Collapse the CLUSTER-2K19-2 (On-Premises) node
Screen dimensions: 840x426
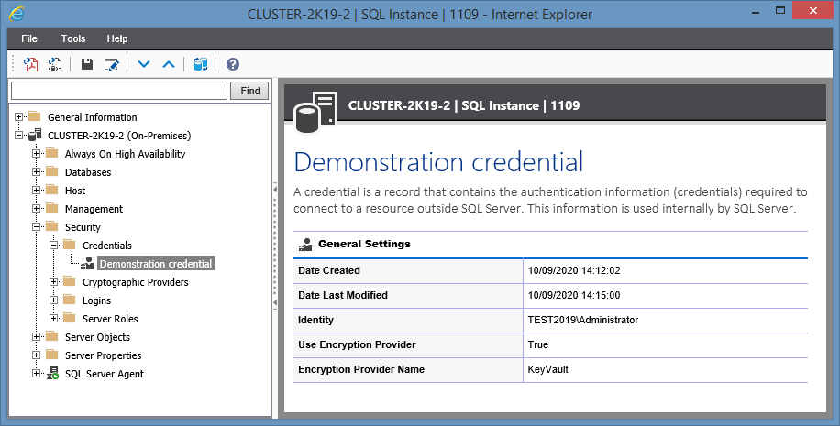pyautogui.click(x=18, y=135)
